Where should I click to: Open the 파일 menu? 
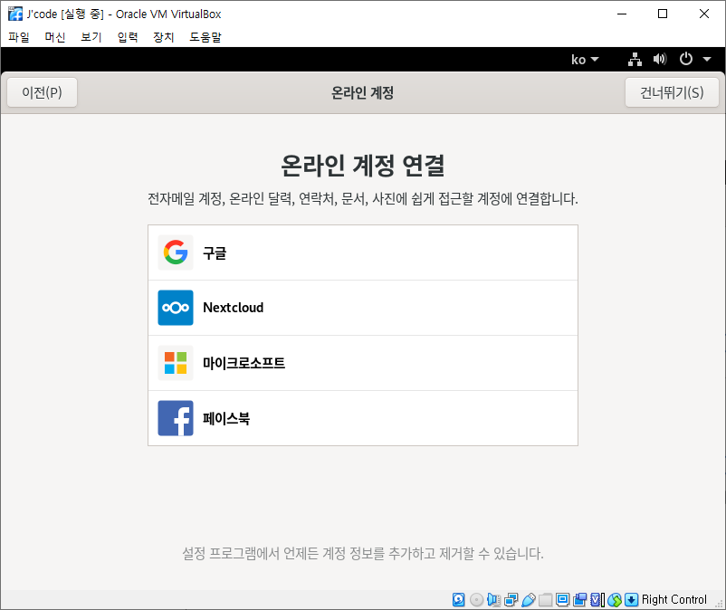tap(19, 37)
